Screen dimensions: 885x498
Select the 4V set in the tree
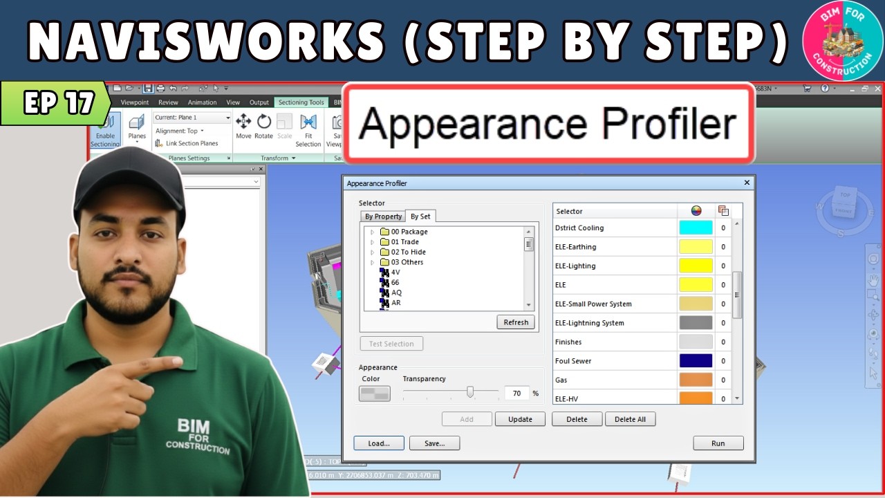point(391,273)
